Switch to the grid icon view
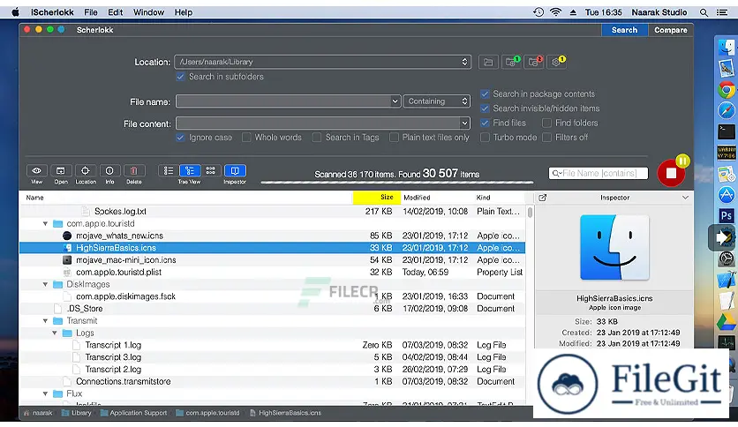Image resolution: width=738 pixels, height=427 pixels. (210, 170)
